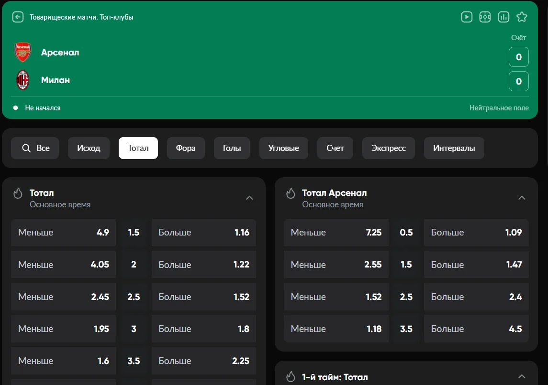548x385 pixels.
Task: Click the AC Milan club crest
Action: [22, 80]
